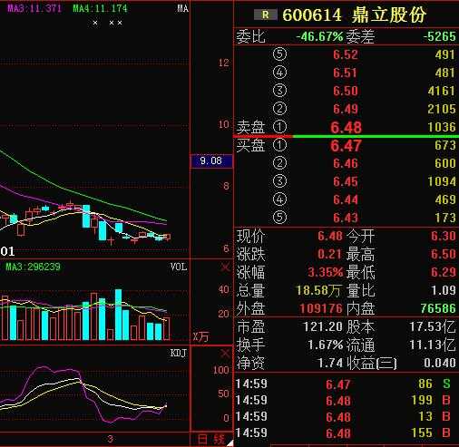
Task: Click the sell level 5 circle icon
Action: (279, 54)
